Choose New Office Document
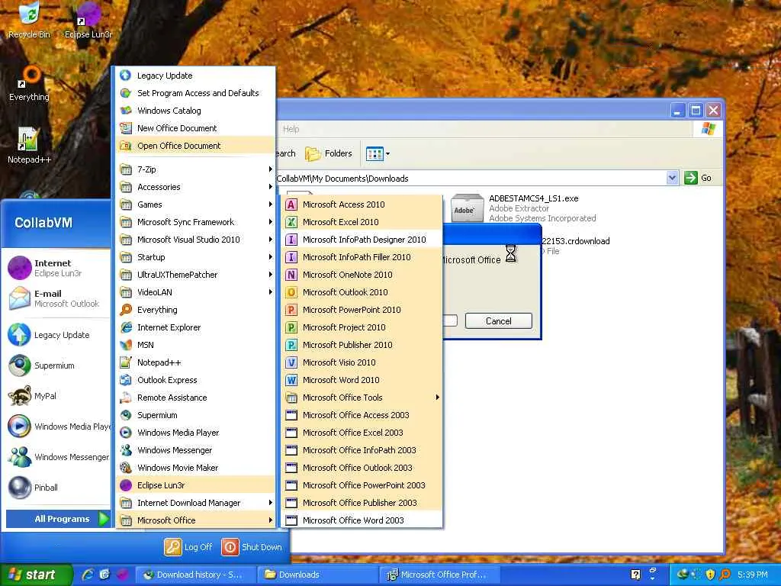This screenshot has height=586, width=781. coord(196,128)
